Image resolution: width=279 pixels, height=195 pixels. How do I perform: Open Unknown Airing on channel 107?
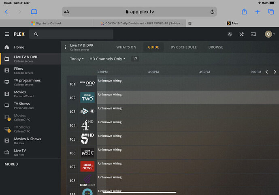[188, 166]
